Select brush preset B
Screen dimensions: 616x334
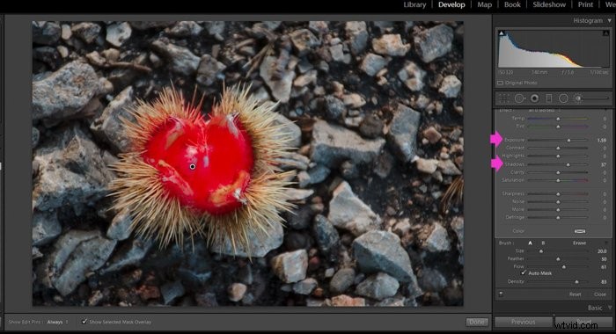543,243
